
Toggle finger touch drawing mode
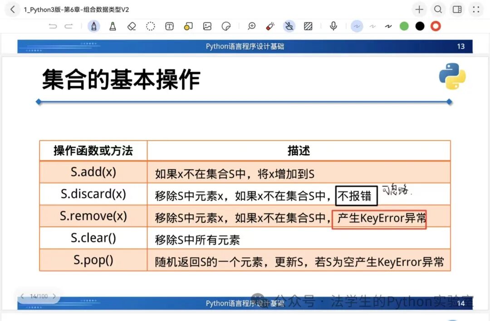point(289,26)
